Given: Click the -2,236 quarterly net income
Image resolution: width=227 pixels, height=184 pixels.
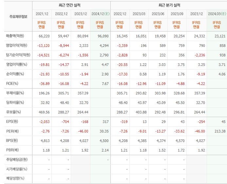Looking at the screenshot, I should [x=200, y=55].
